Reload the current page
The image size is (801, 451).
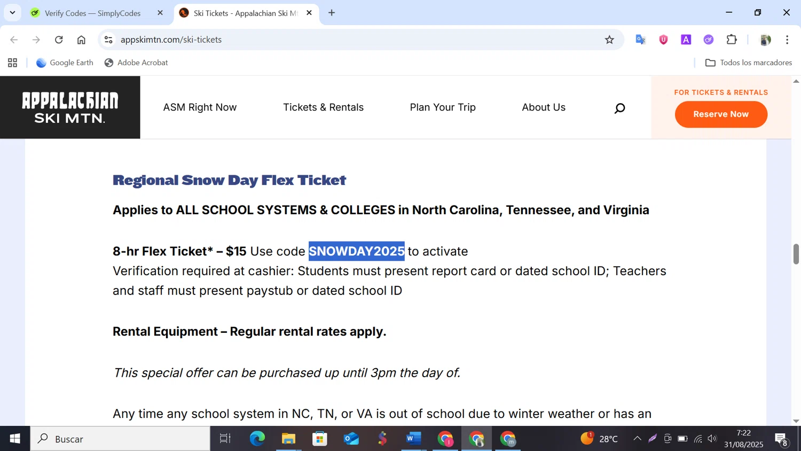[59, 40]
